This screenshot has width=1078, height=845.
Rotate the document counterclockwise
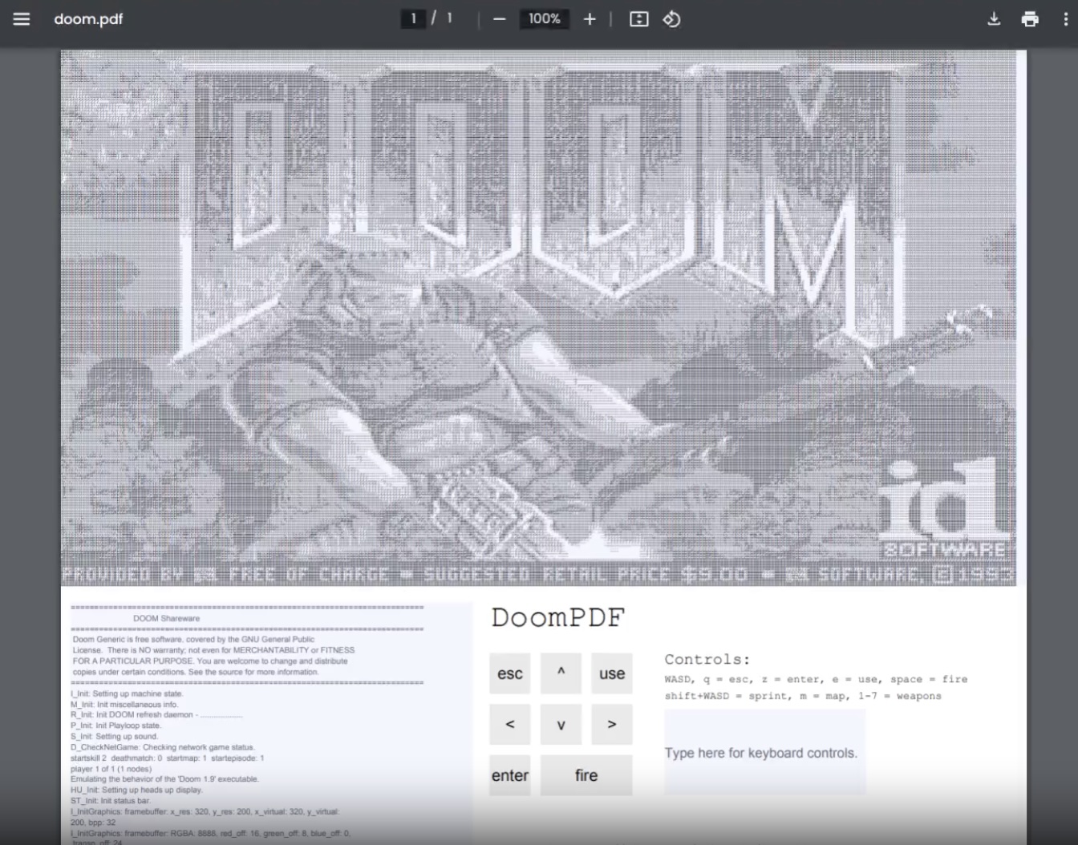pos(672,18)
